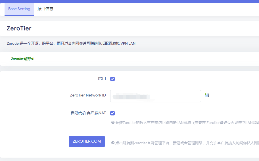Image resolution: width=259 pixels, height=161 pixels.
Task: Click the green Zerotier 运行中 status text
Action: click(x=22, y=59)
